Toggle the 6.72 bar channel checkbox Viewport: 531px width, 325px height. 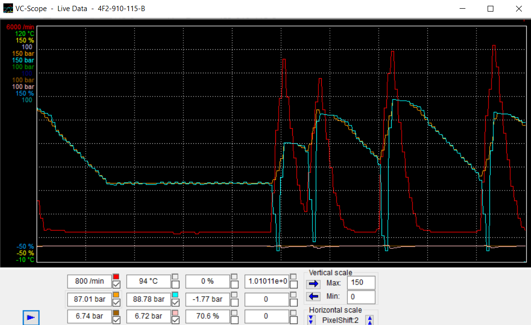pos(175,320)
